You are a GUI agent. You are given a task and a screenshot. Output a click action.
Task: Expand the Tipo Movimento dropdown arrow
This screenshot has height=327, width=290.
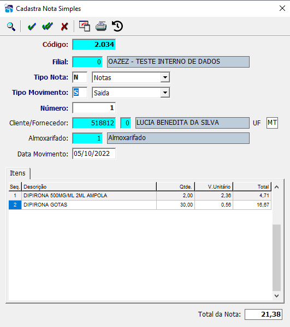[165, 93]
